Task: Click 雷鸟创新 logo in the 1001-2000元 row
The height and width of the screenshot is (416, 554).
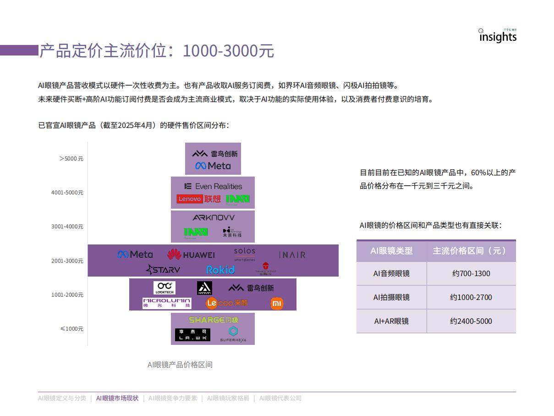Action: click(251, 288)
